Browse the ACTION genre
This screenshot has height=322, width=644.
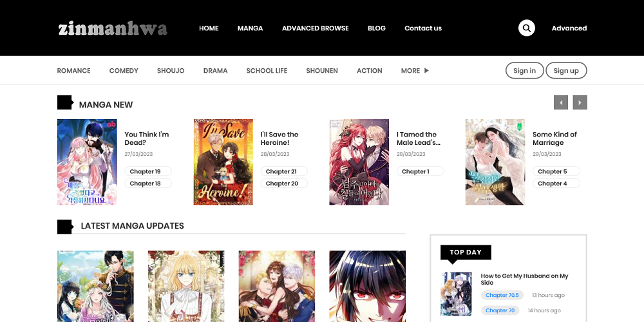tap(369, 71)
